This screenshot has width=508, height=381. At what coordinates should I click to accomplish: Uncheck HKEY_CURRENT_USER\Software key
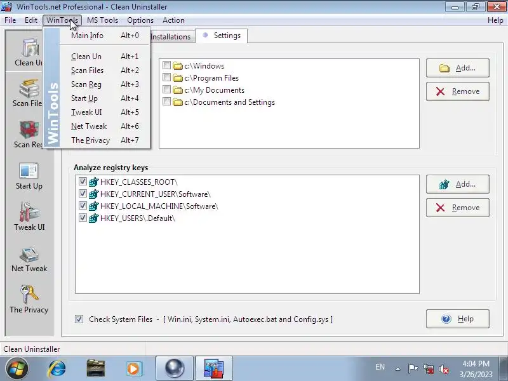(x=83, y=194)
